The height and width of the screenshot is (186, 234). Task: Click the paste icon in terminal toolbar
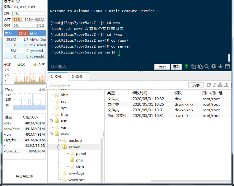point(200,66)
